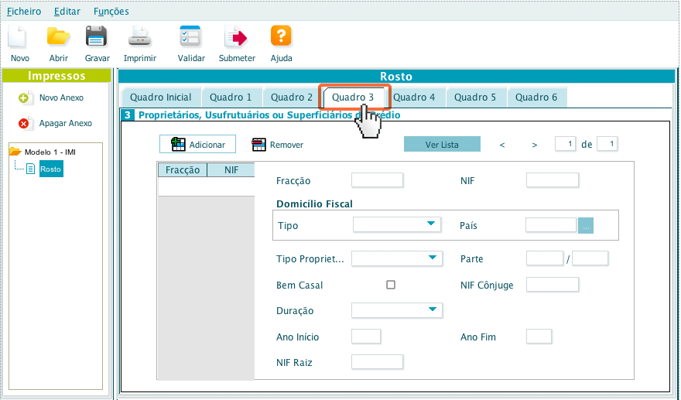Toggle the Bem Casal checkbox
The image size is (681, 400).
coord(391,285)
